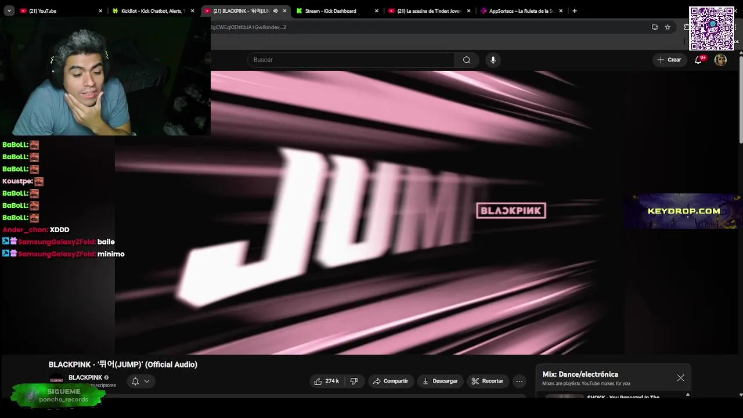
Task: Click the Recortar clip button
Action: (488, 381)
